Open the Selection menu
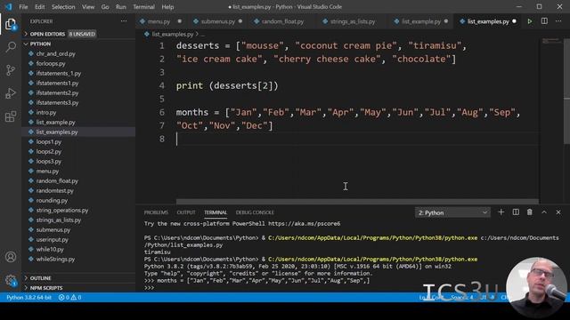Viewport: 570px width, 320px height. click(63, 7)
